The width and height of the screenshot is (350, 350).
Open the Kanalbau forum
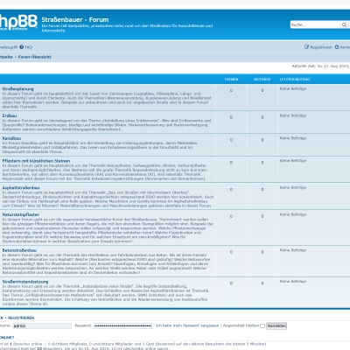click(11, 138)
